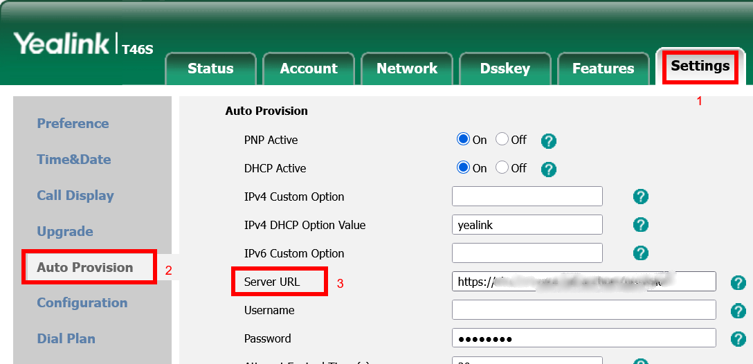Click help icon next to PNP Active
This screenshot has height=364, width=753.
[x=548, y=141]
